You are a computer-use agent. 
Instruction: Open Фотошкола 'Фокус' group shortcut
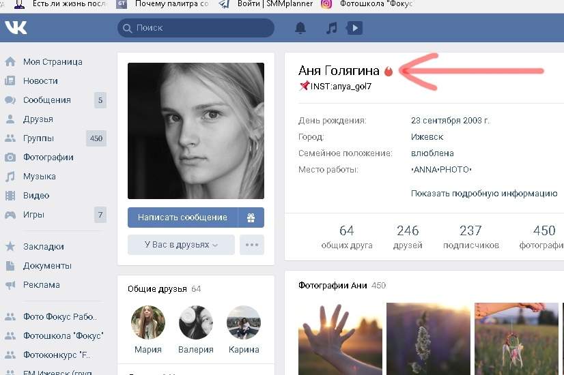pos(63,335)
